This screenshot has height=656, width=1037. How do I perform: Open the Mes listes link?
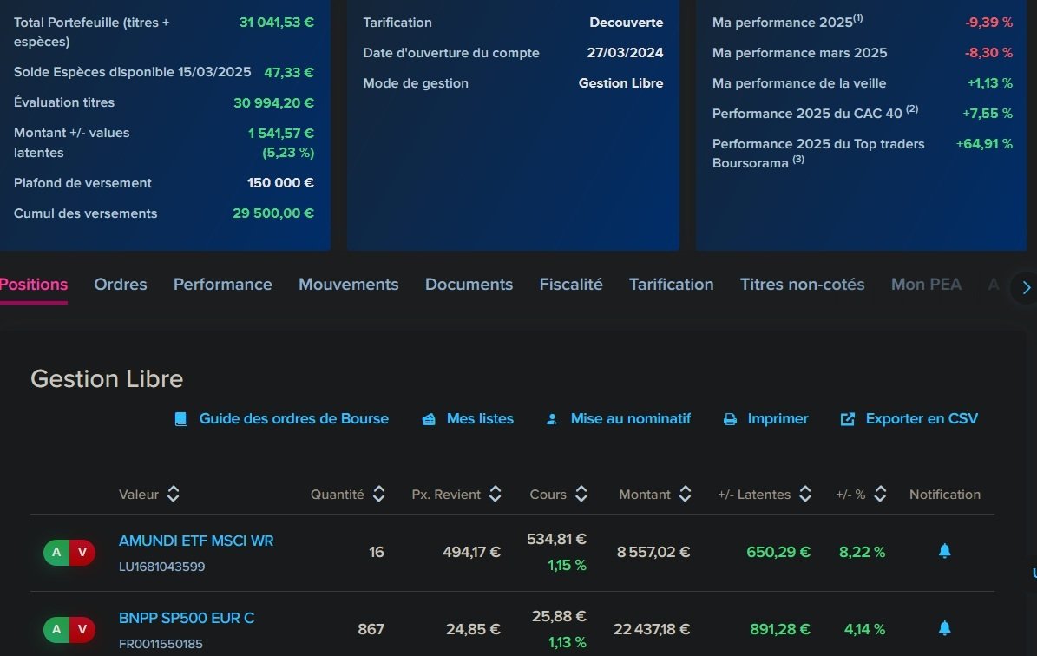[480, 418]
